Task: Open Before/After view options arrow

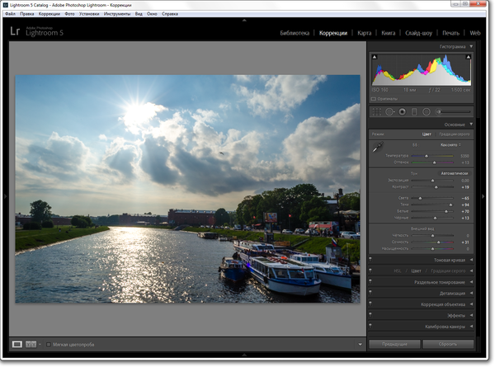Action: pyautogui.click(x=40, y=344)
